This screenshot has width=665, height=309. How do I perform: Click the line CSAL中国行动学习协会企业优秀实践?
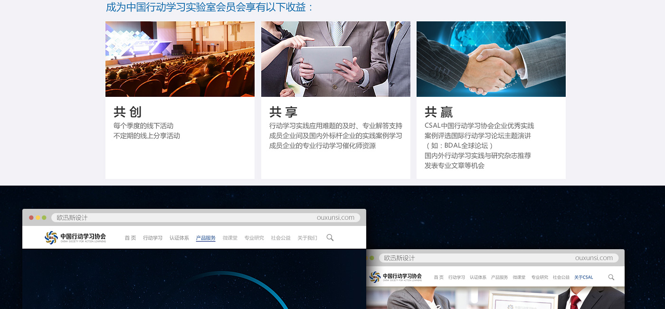479,126
